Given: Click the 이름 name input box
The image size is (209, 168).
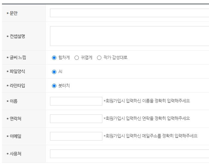Looking at the screenshot, I should [x=76, y=101].
